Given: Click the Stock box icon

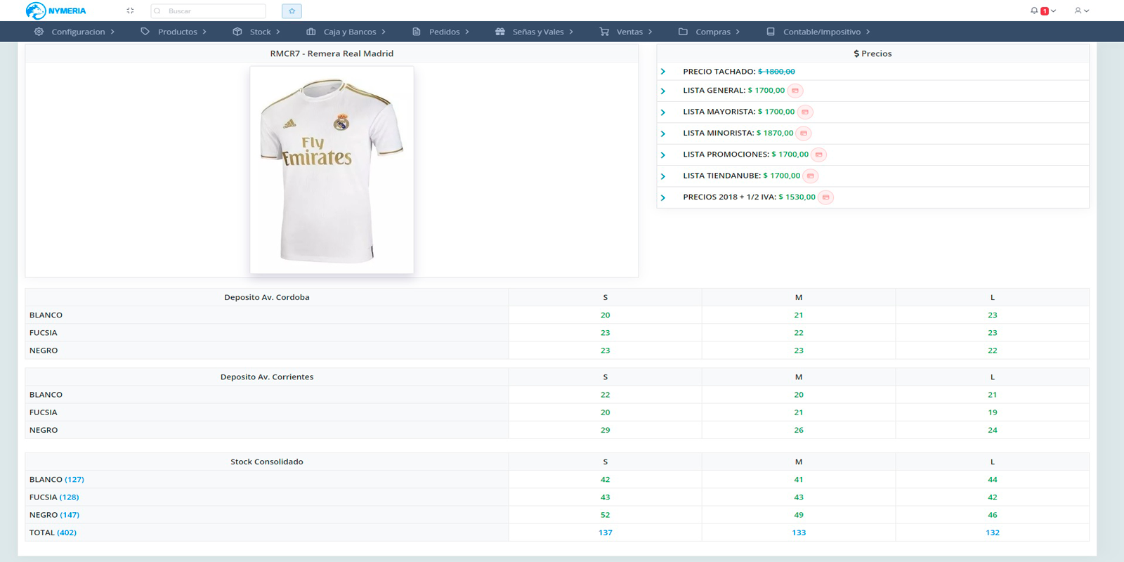Looking at the screenshot, I should point(237,32).
